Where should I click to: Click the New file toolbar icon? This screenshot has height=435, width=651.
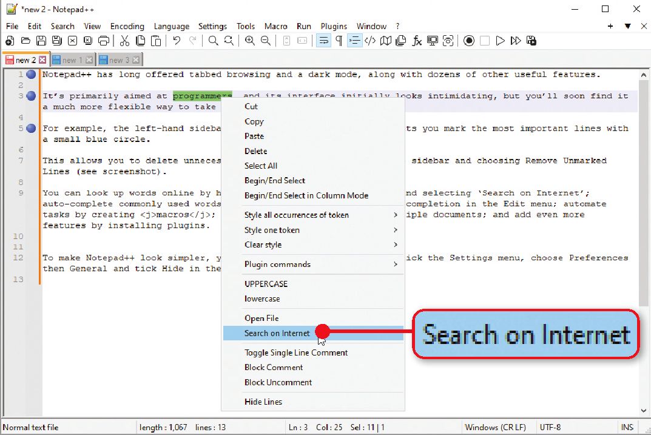coord(10,41)
